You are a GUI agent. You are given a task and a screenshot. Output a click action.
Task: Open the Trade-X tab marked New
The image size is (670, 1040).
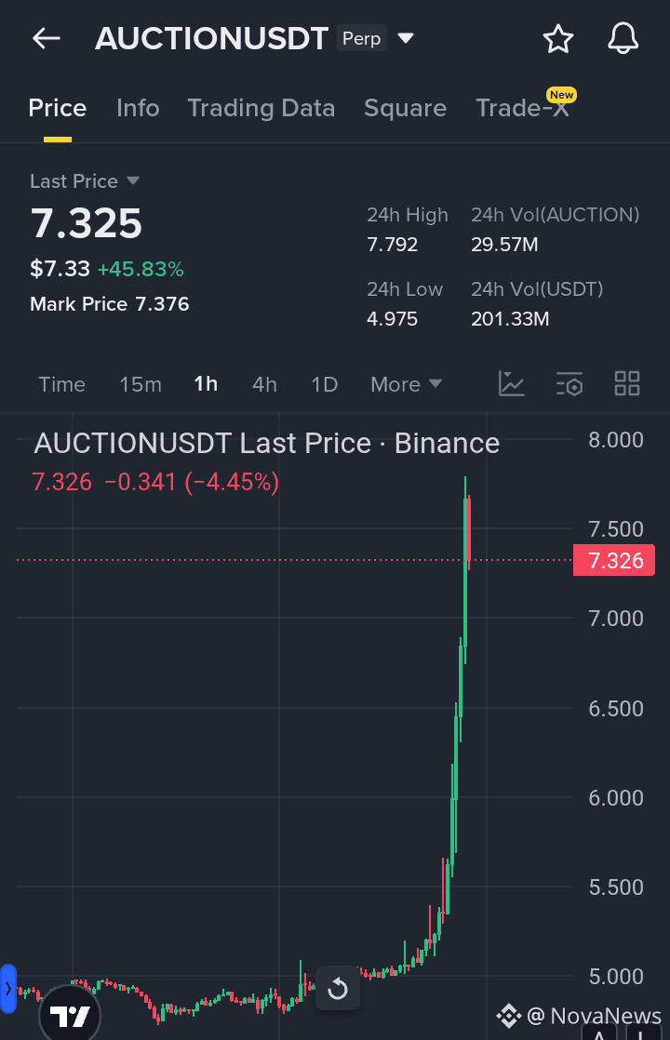(524, 106)
